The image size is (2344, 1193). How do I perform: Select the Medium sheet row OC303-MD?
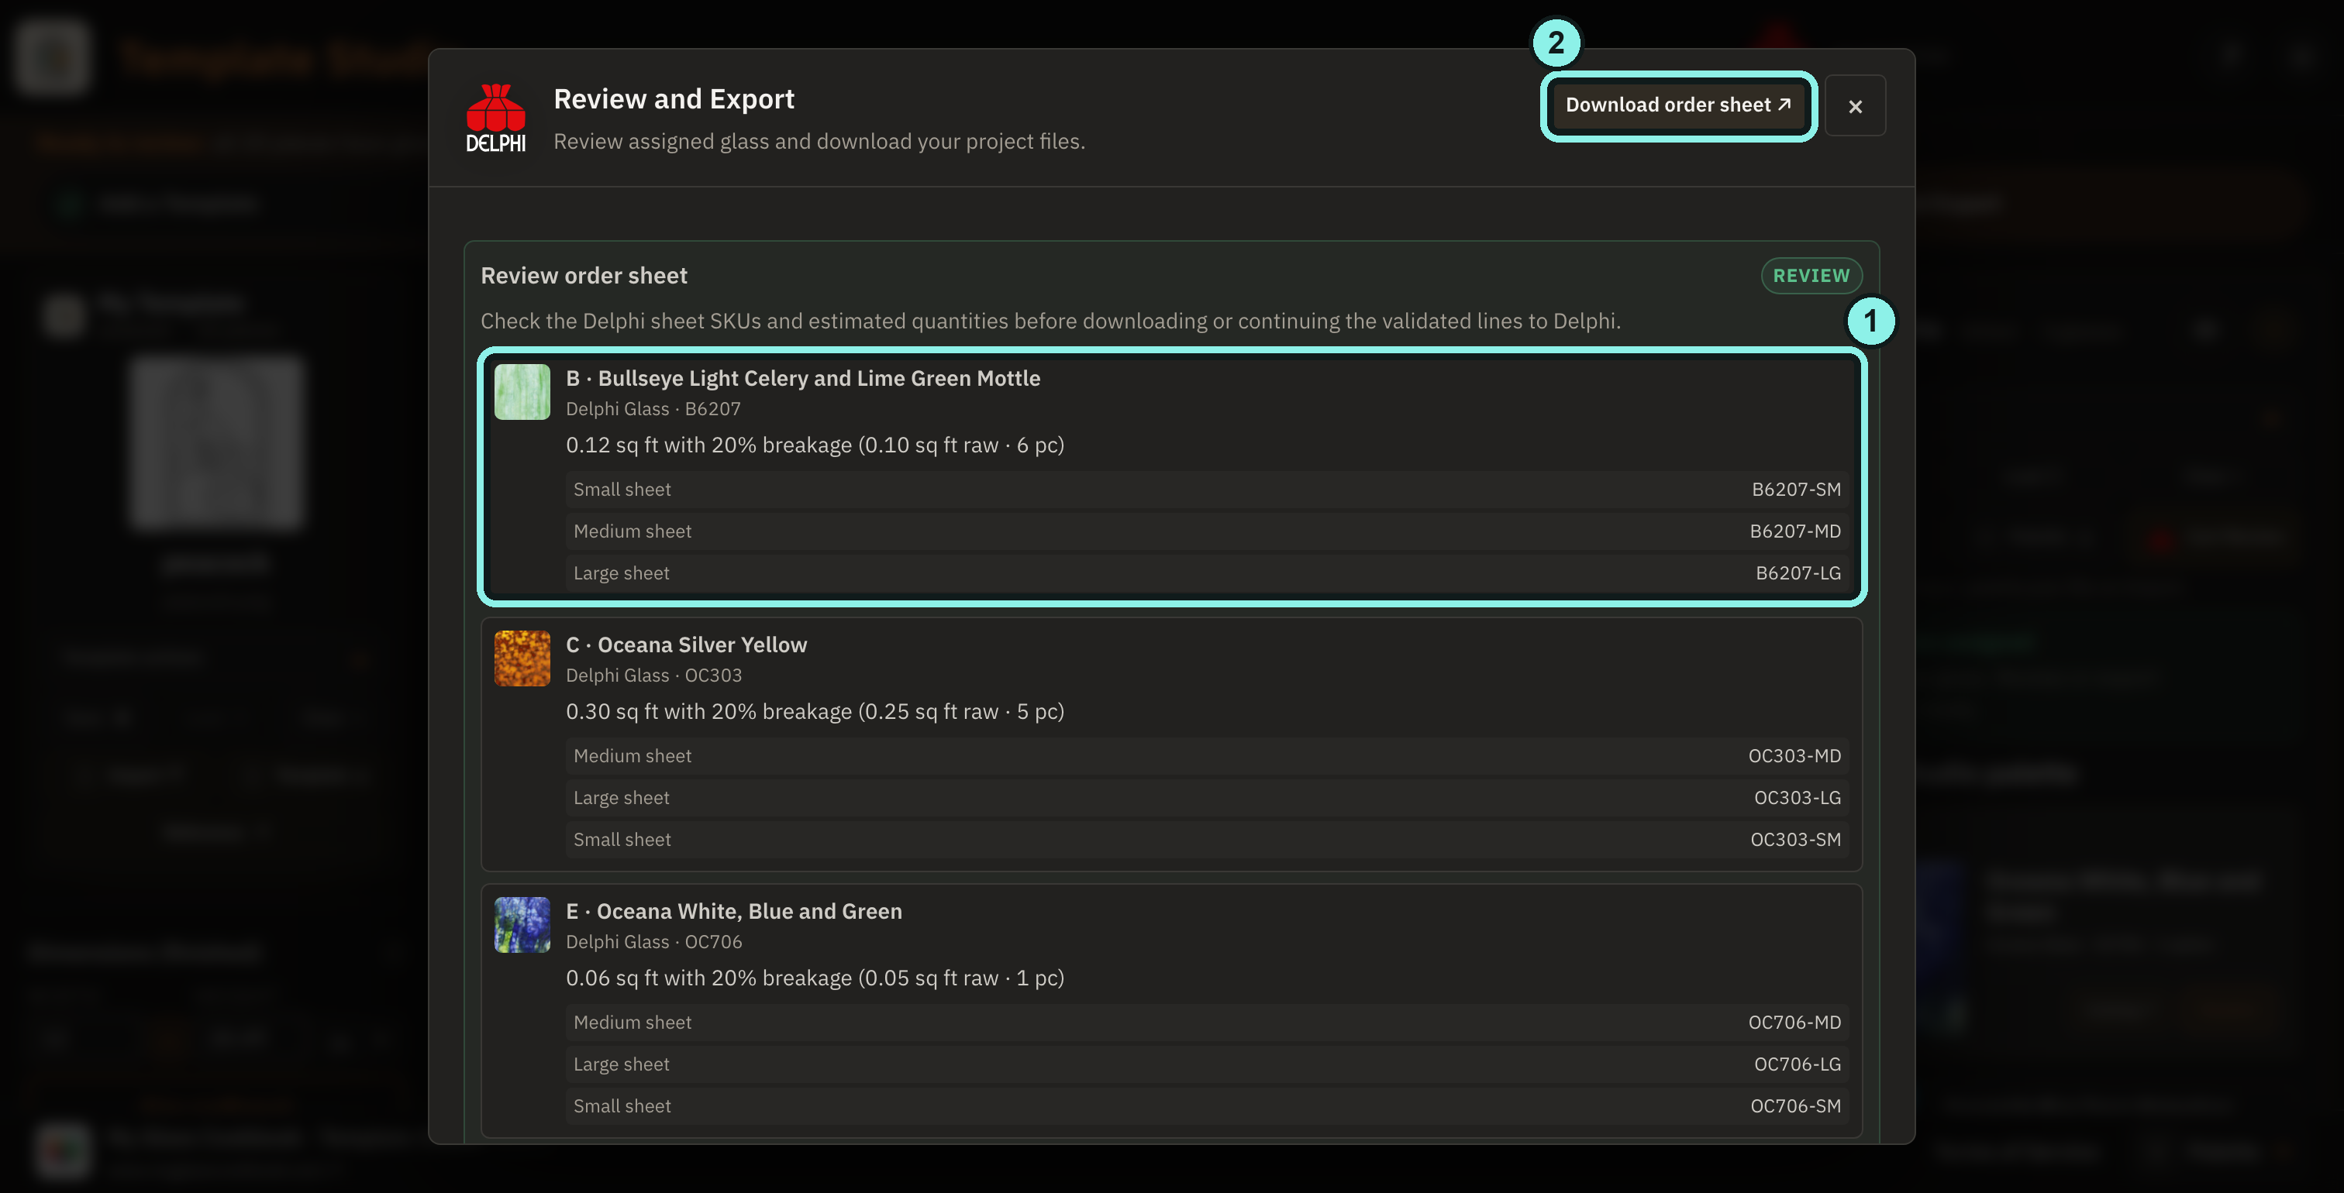(1207, 755)
